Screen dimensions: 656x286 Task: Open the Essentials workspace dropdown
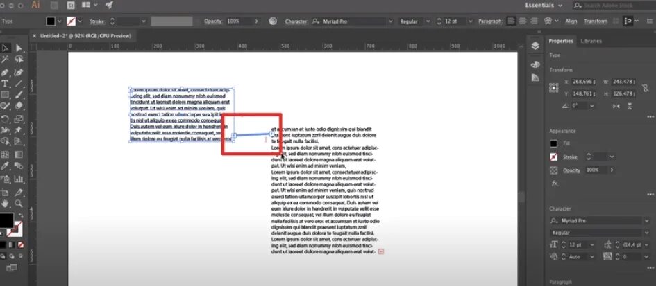(544, 6)
